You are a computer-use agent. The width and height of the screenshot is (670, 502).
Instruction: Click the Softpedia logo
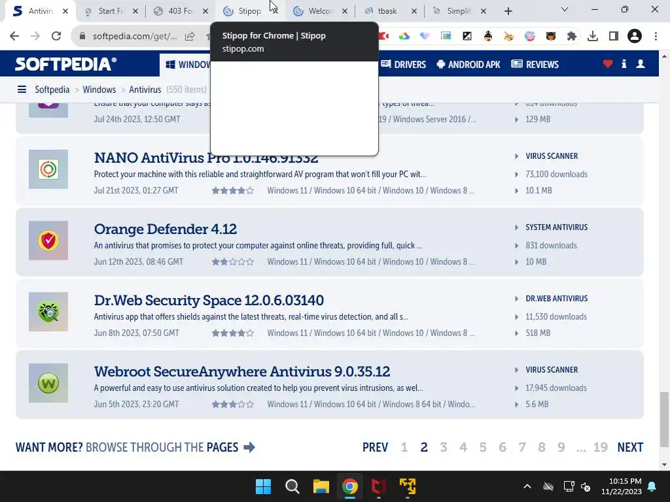(66, 64)
